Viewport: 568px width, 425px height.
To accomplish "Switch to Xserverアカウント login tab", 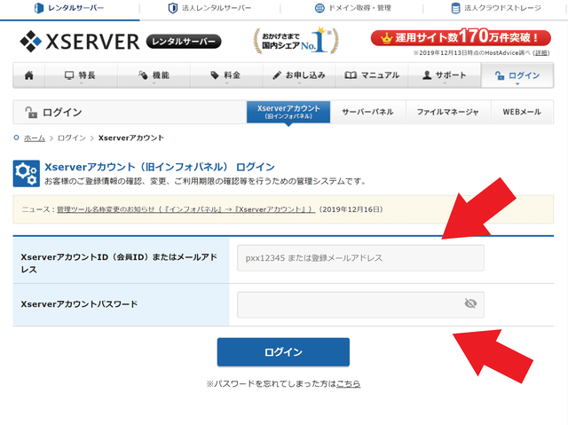I will click(288, 112).
